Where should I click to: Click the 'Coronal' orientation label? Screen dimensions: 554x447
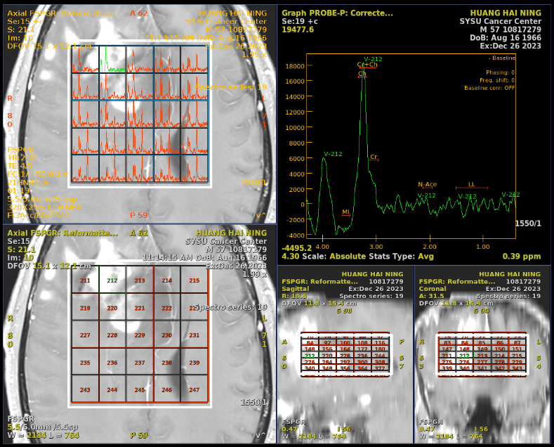coord(433,289)
